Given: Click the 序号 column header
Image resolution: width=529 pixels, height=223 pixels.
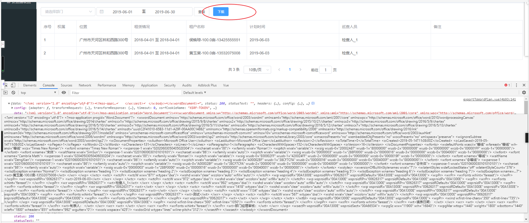Looking at the screenshot, I should (x=47, y=27).
